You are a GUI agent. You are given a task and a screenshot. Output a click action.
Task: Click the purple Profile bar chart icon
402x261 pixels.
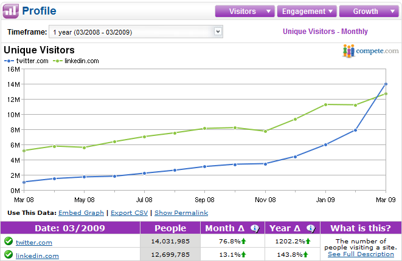tap(11, 11)
